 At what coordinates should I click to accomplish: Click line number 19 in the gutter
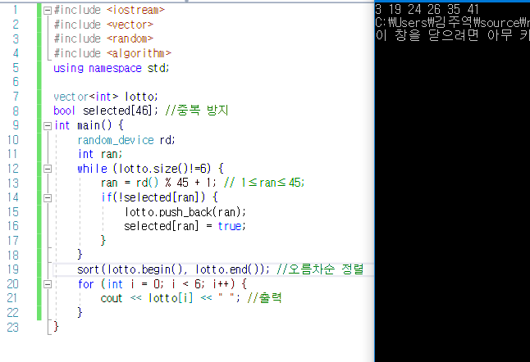(x=13, y=269)
